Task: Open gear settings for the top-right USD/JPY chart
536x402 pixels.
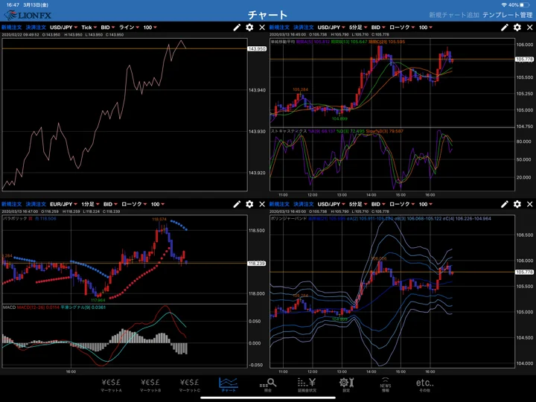Action: tap(517, 28)
